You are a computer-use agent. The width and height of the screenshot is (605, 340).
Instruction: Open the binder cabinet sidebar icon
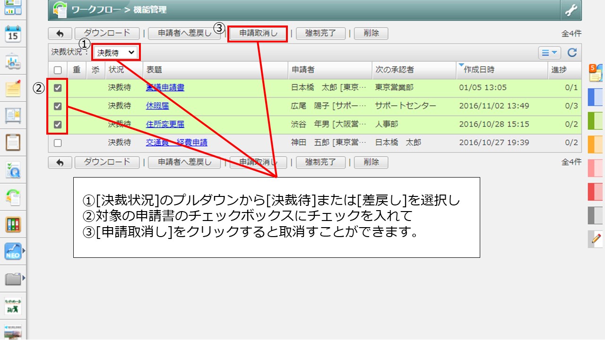[13, 224]
